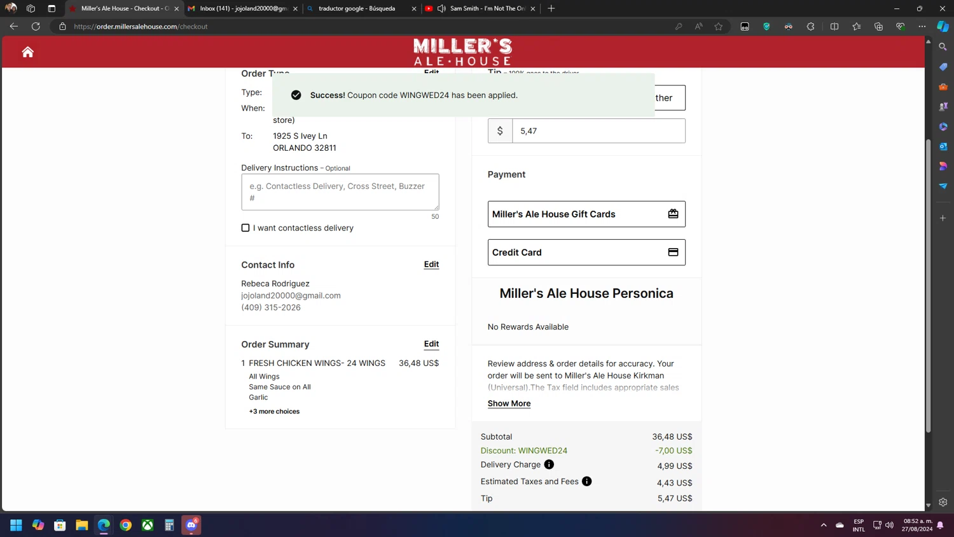Image resolution: width=954 pixels, height=537 pixels.
Task: Open the Favorites list icon in toolbar
Action: pyautogui.click(x=857, y=26)
